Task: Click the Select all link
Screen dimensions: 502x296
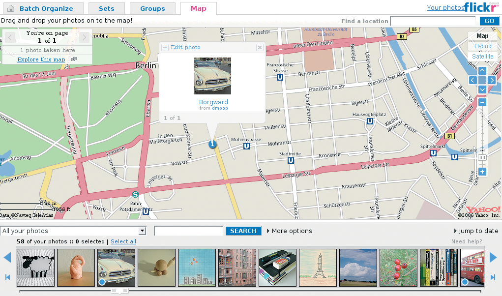Action: pyautogui.click(x=123, y=241)
